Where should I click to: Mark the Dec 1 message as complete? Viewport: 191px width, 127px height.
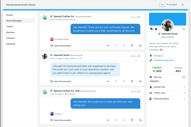pyautogui.click(x=124, y=46)
